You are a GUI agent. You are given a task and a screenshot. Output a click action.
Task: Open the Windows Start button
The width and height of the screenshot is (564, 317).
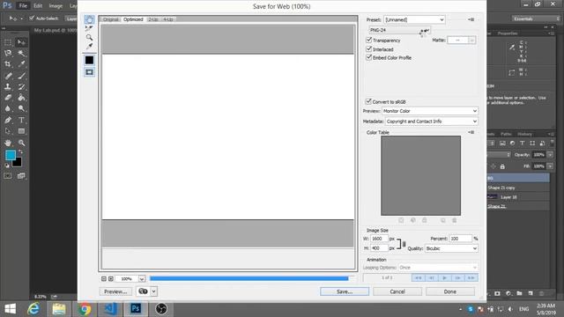point(10,309)
